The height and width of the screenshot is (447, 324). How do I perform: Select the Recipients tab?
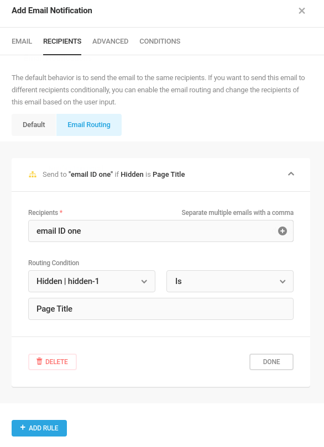62,41
